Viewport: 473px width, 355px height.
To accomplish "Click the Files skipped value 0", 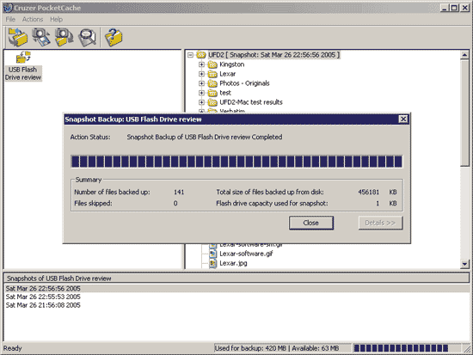I will [x=175, y=204].
